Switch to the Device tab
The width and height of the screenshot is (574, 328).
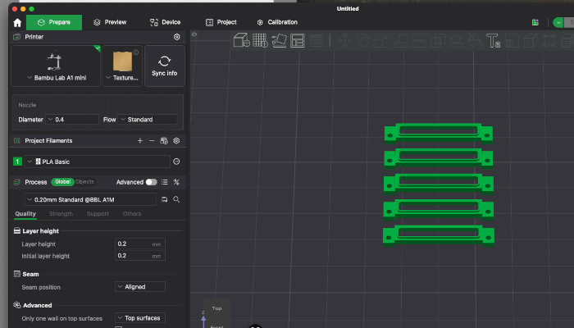(165, 22)
